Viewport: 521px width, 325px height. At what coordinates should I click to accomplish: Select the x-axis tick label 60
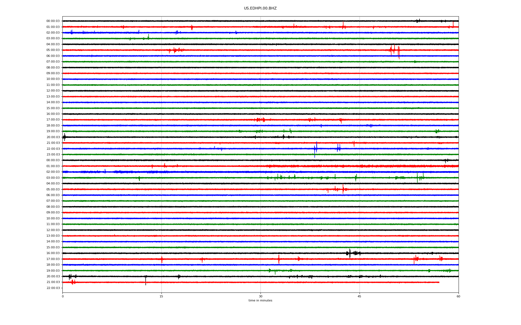458,296
